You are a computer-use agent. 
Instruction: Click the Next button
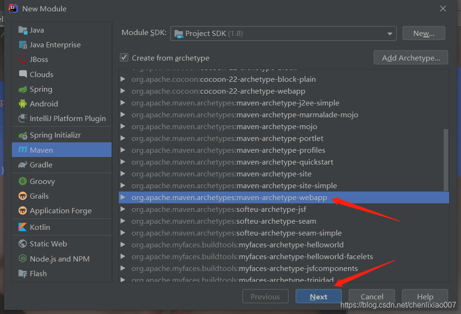click(318, 297)
